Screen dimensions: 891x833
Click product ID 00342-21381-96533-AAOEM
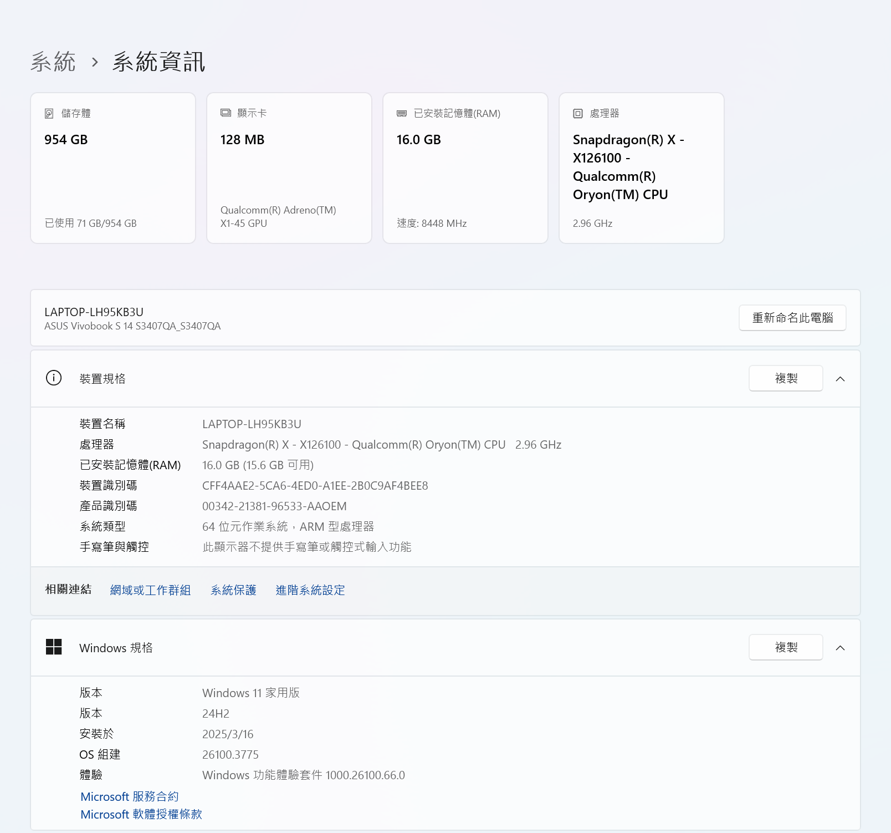274,506
